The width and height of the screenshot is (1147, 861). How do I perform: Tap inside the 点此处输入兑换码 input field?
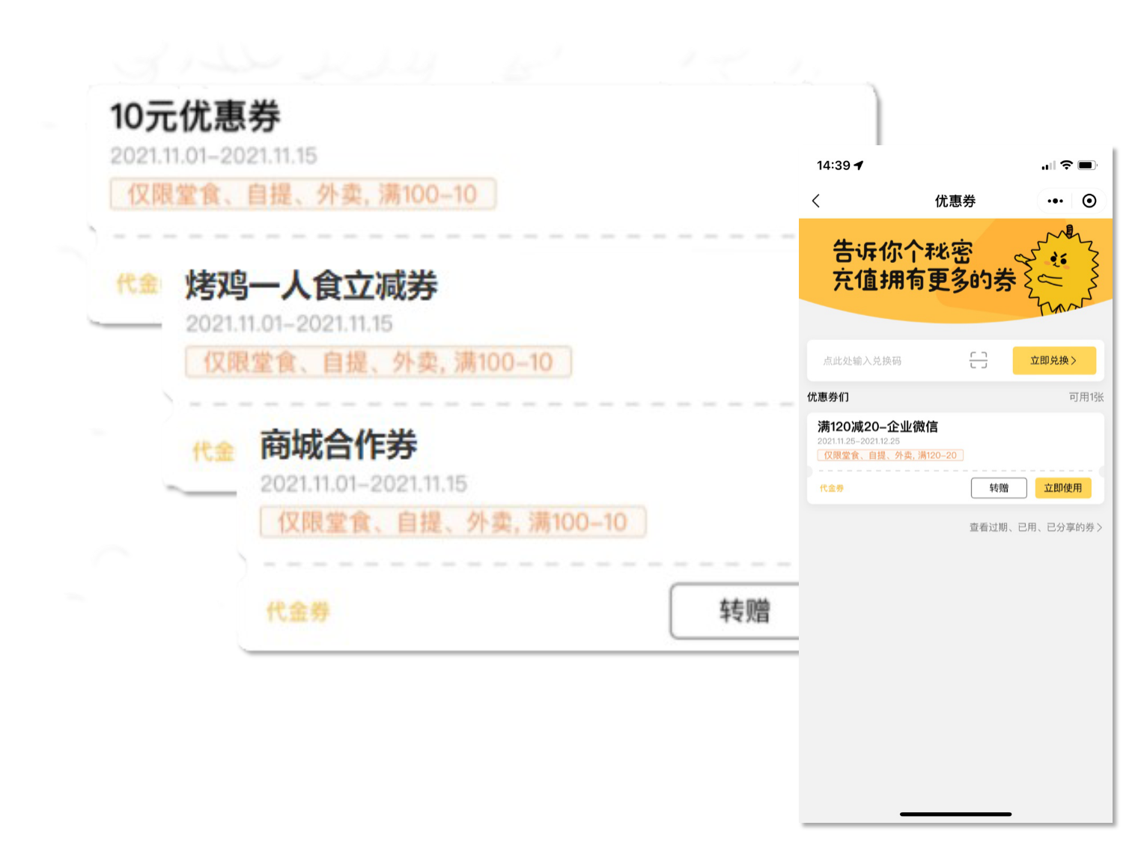click(x=868, y=361)
